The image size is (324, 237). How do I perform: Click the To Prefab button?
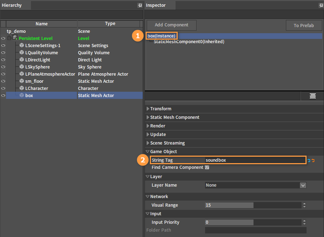(x=304, y=25)
